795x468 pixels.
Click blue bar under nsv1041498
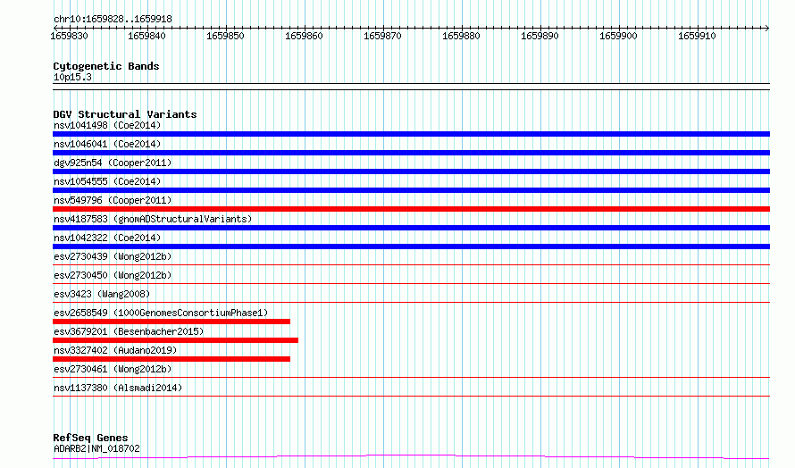(x=411, y=134)
